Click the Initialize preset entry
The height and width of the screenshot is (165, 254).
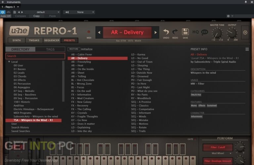click(87, 49)
